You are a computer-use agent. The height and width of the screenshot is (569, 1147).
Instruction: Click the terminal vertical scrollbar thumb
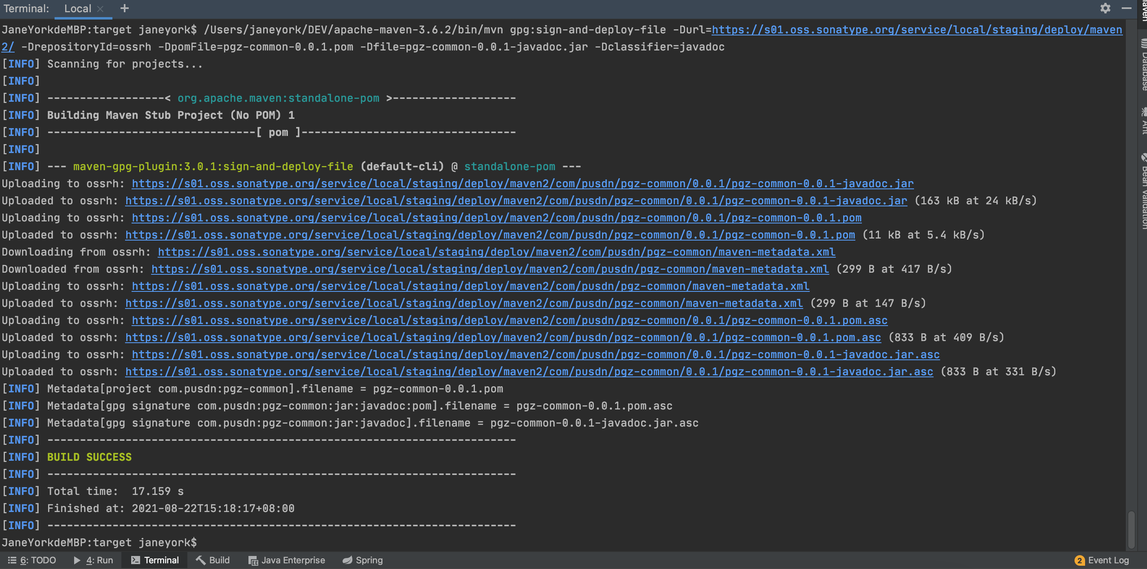[1132, 530]
